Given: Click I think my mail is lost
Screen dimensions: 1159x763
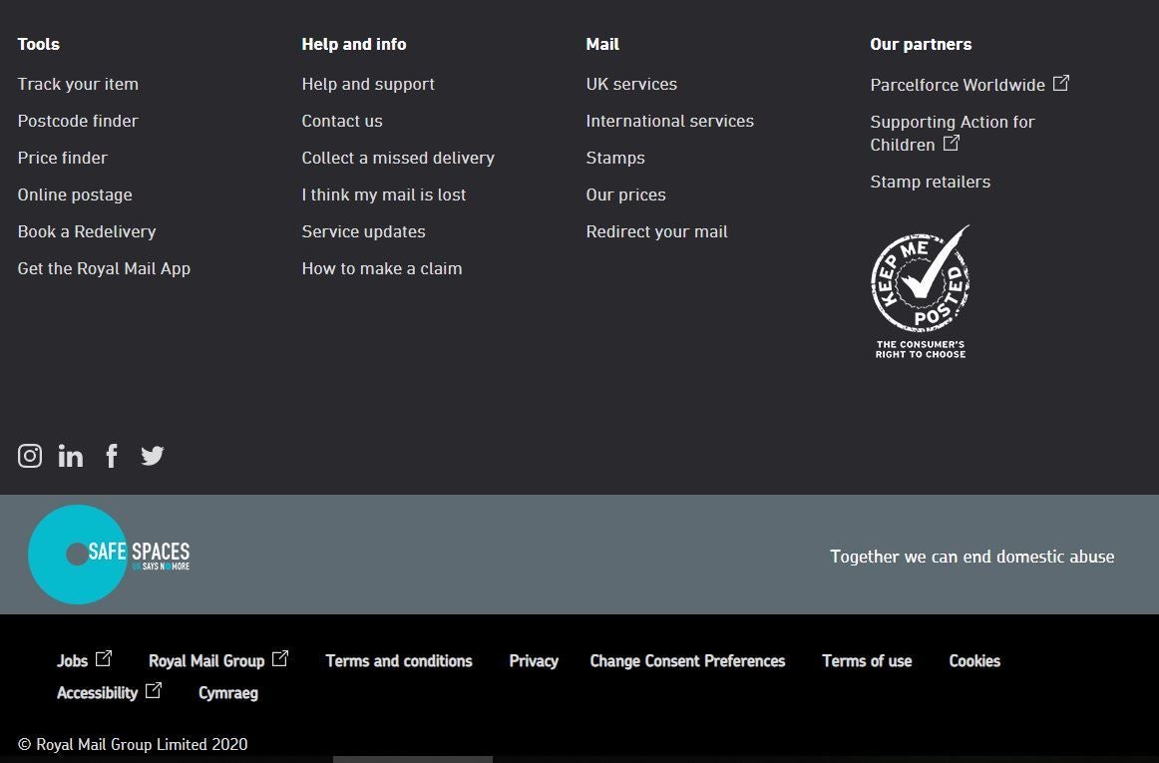Looking at the screenshot, I should 383,194.
